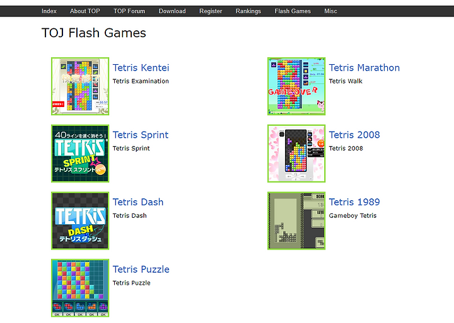Follow the Tetris 1989 link

354,202
